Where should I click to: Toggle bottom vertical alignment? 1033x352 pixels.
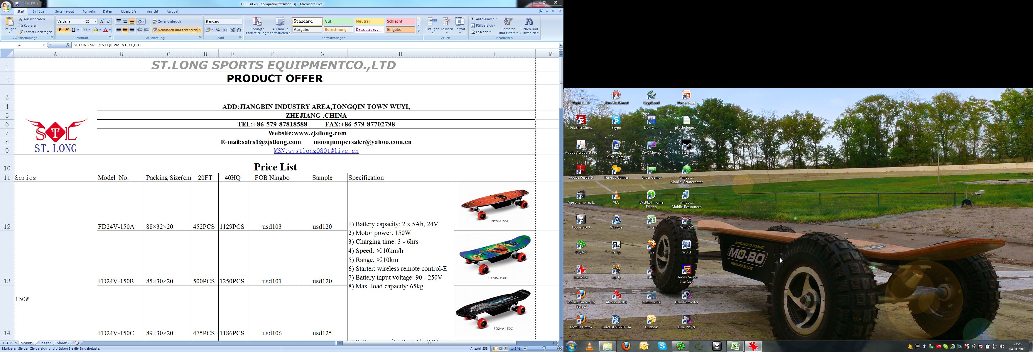click(132, 22)
